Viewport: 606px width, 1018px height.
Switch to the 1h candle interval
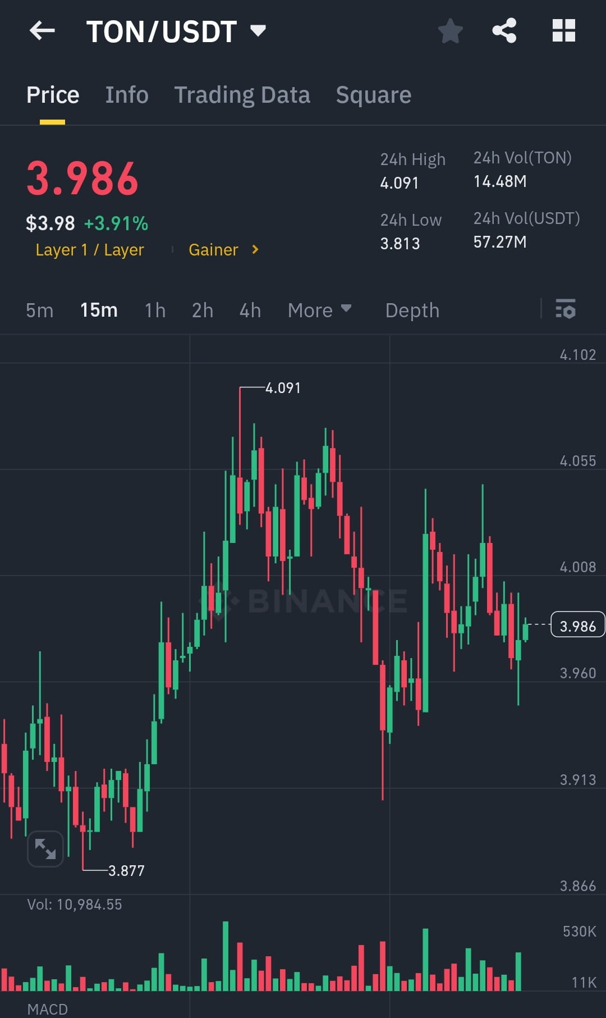tap(155, 310)
